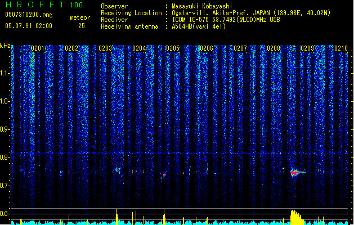Click the 0207 time marker

click(x=240, y=48)
